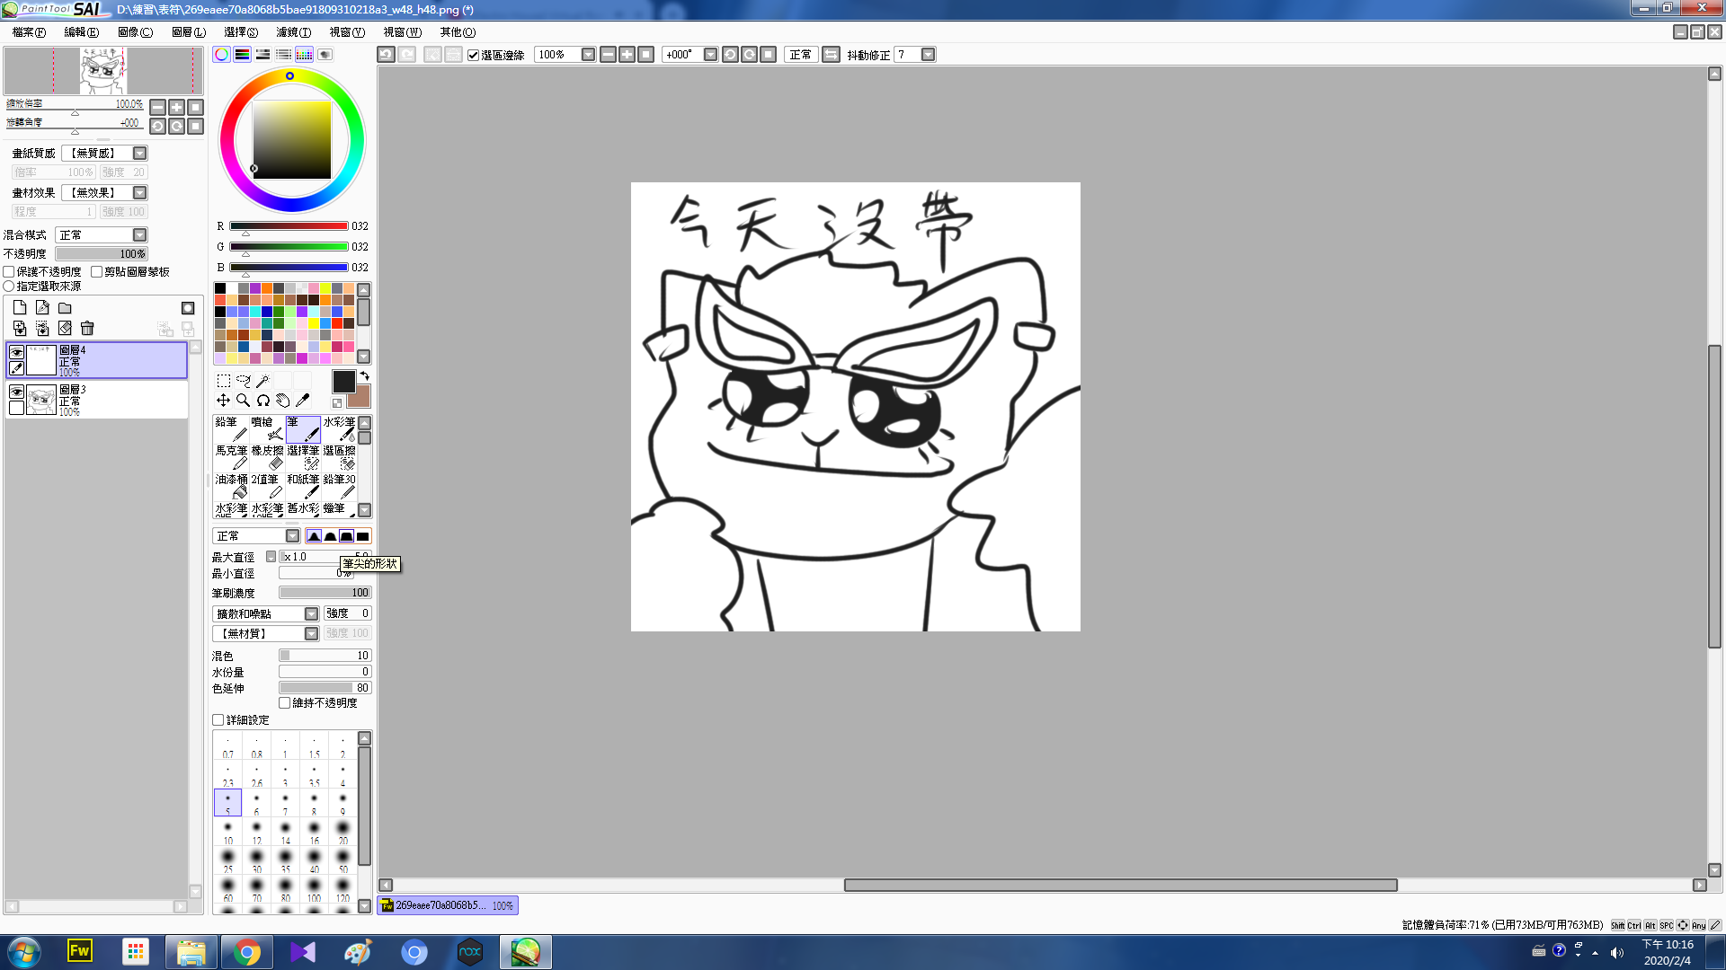1726x970 pixels.
Task: Select the rectangular selection tool
Action: tap(223, 381)
